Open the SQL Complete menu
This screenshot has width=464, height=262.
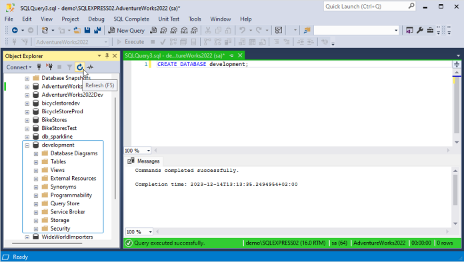pyautogui.click(x=131, y=19)
